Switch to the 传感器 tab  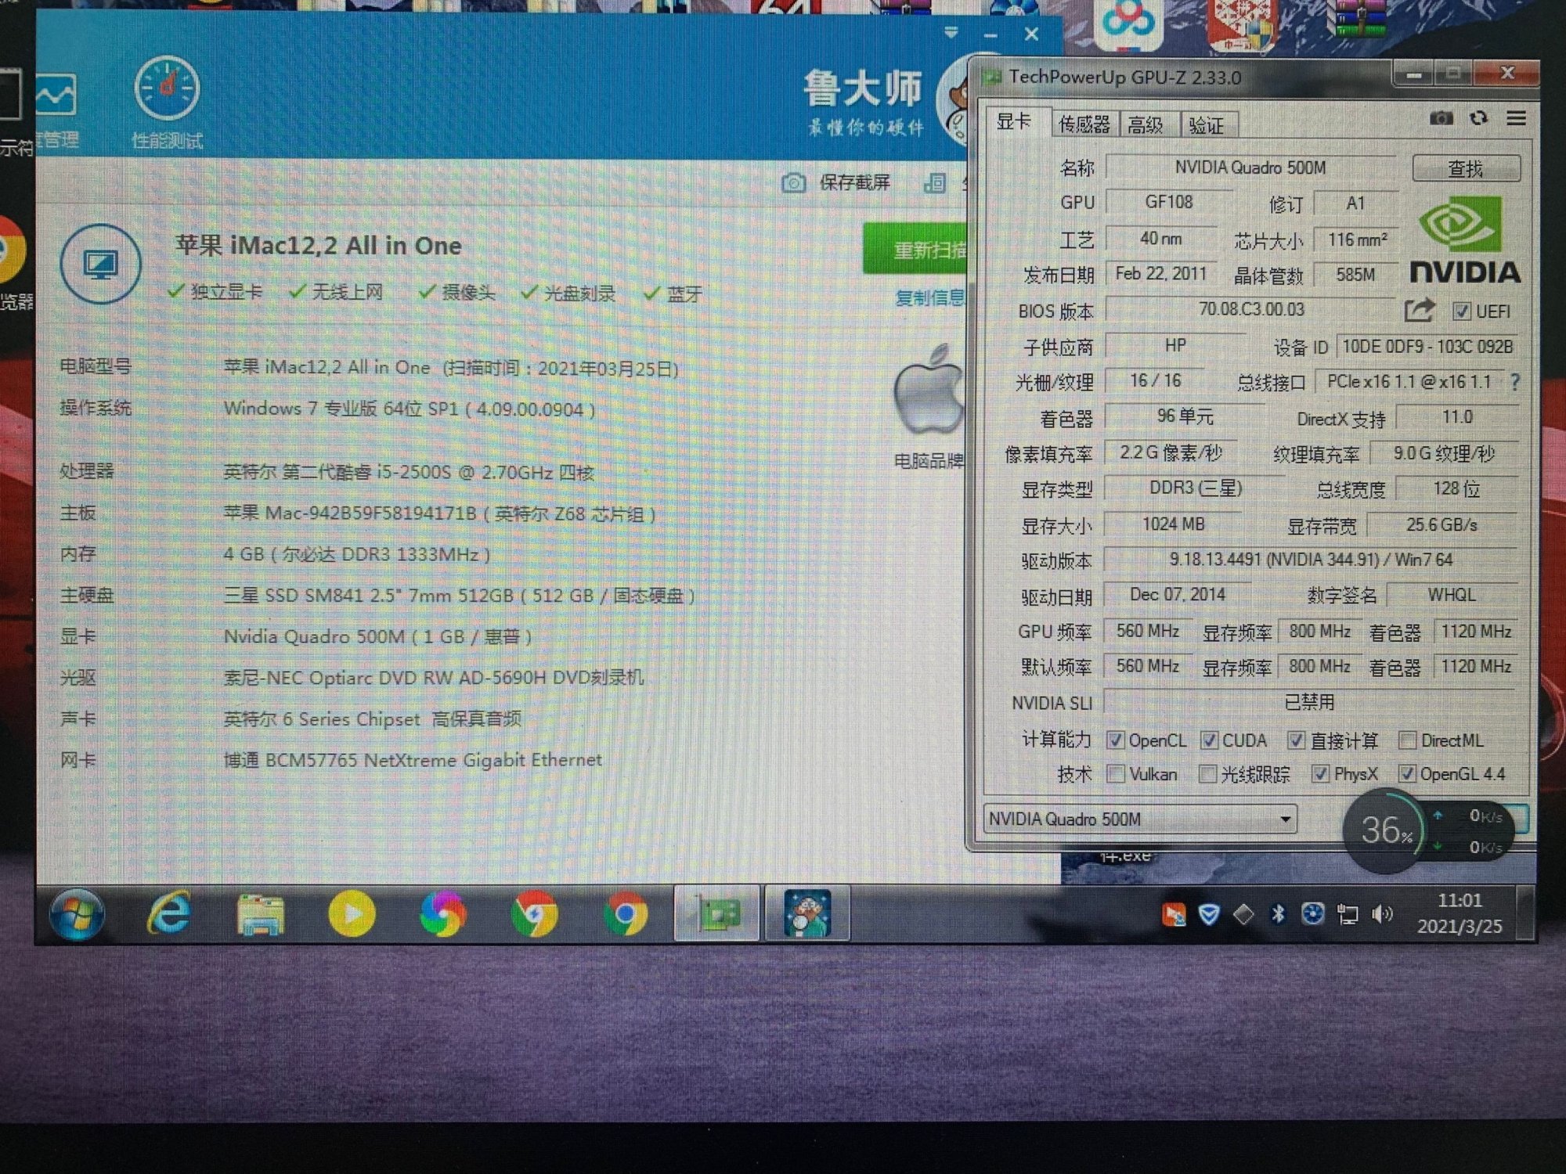(x=1084, y=124)
